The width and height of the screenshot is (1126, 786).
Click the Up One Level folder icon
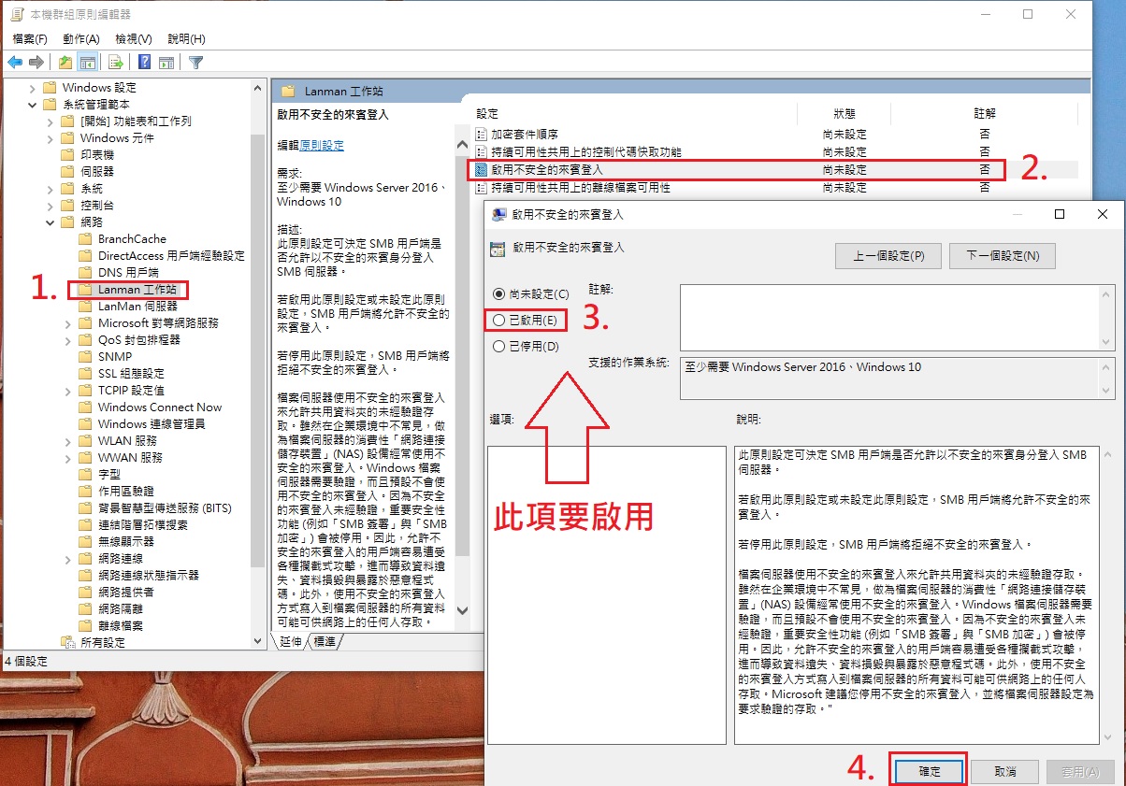coord(65,63)
